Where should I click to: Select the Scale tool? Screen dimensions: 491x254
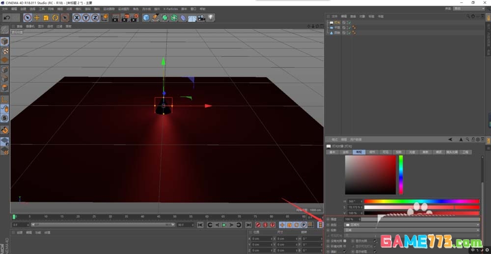point(46,18)
